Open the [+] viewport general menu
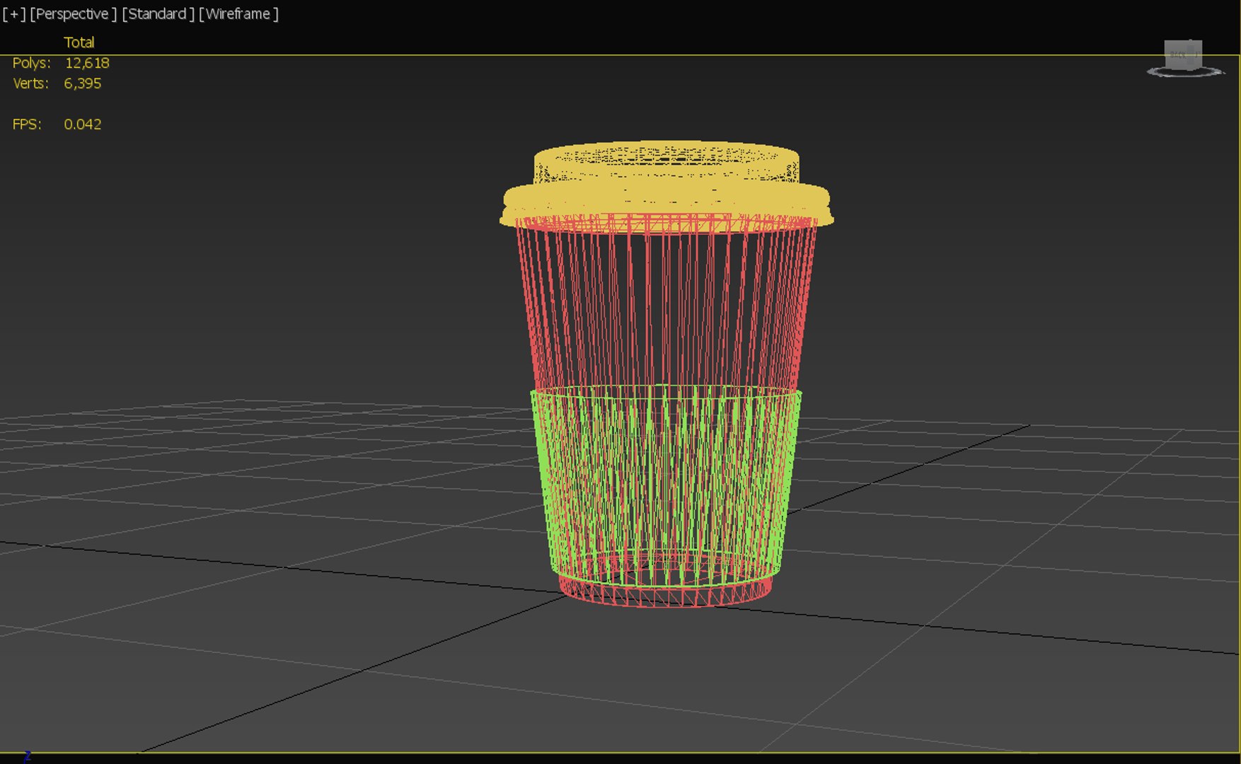This screenshot has width=1241, height=764. [14, 14]
